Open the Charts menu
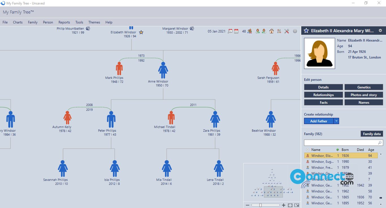The image size is (386, 208). click(x=18, y=22)
